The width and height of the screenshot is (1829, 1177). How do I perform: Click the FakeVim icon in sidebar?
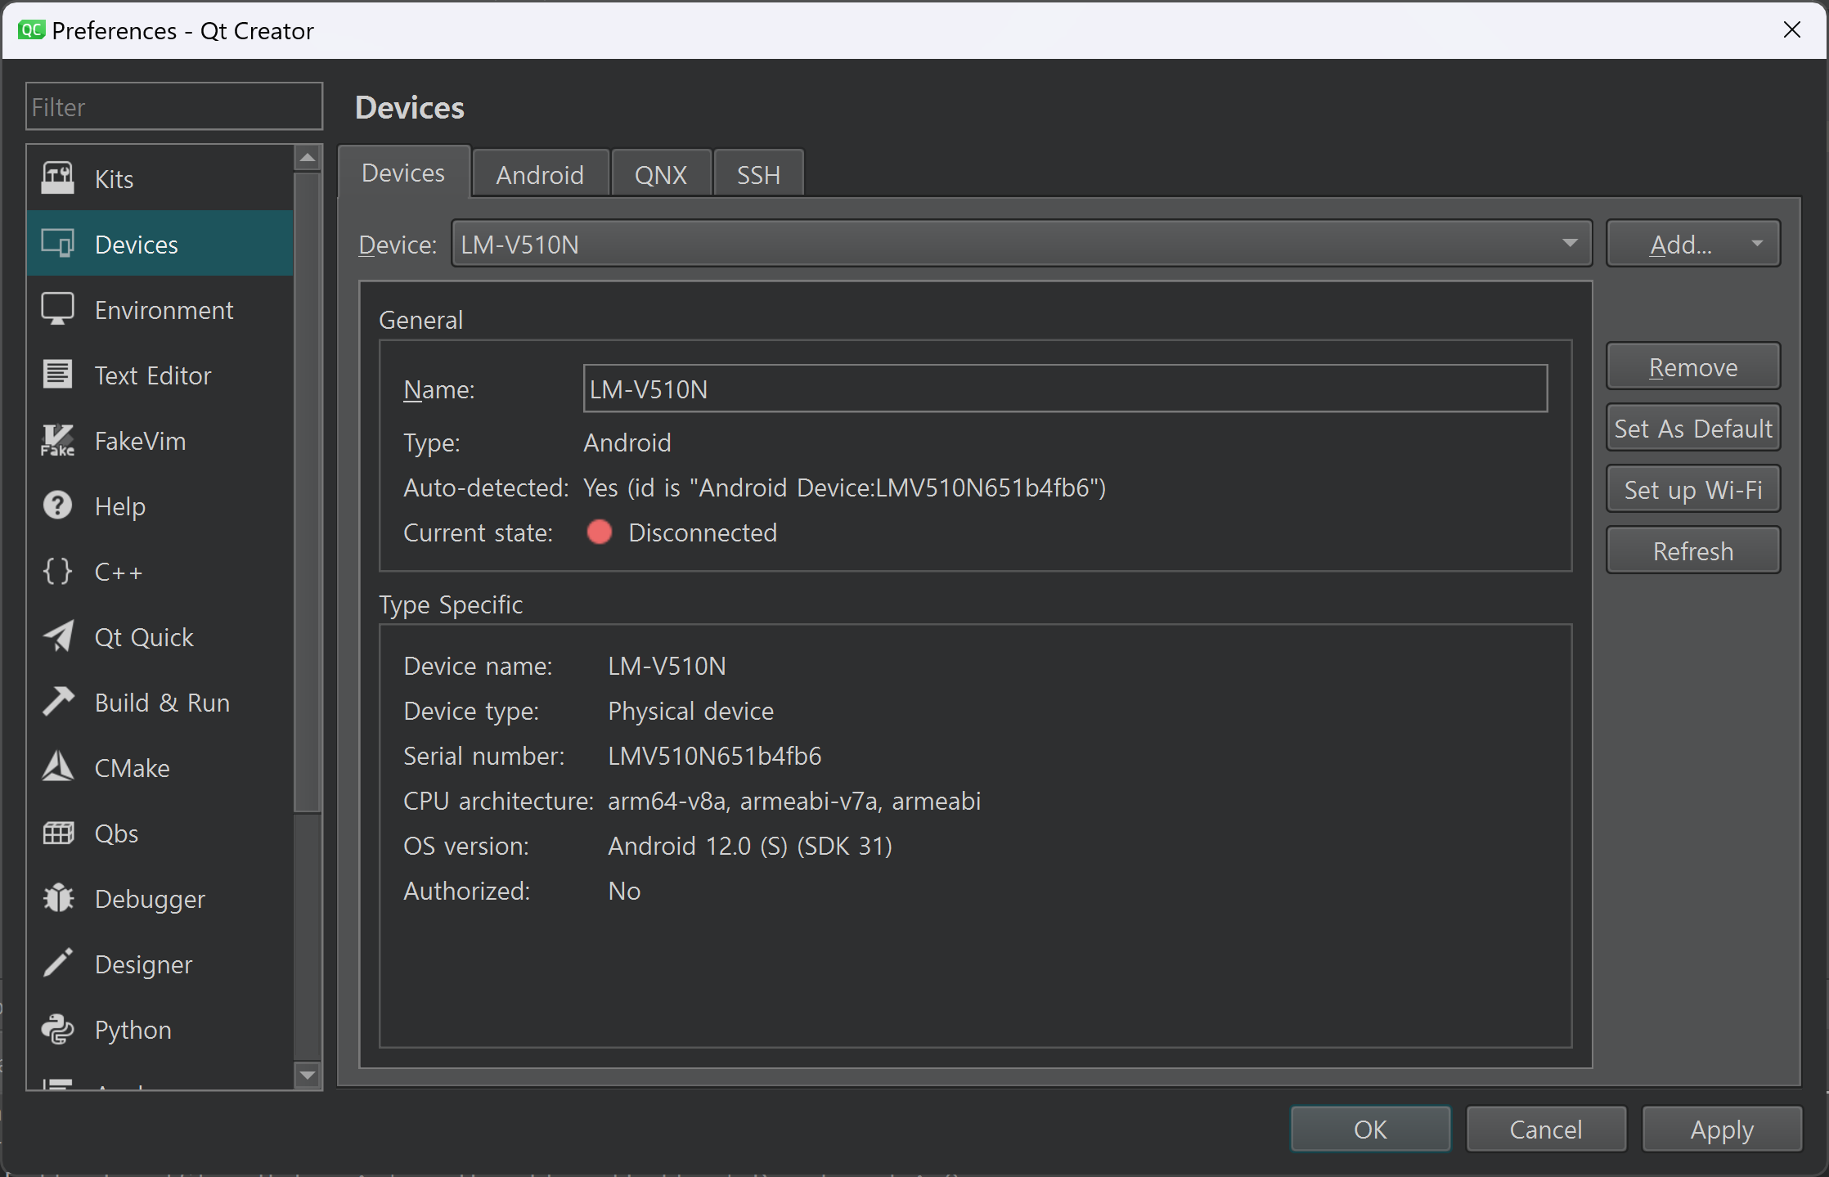[x=57, y=440]
